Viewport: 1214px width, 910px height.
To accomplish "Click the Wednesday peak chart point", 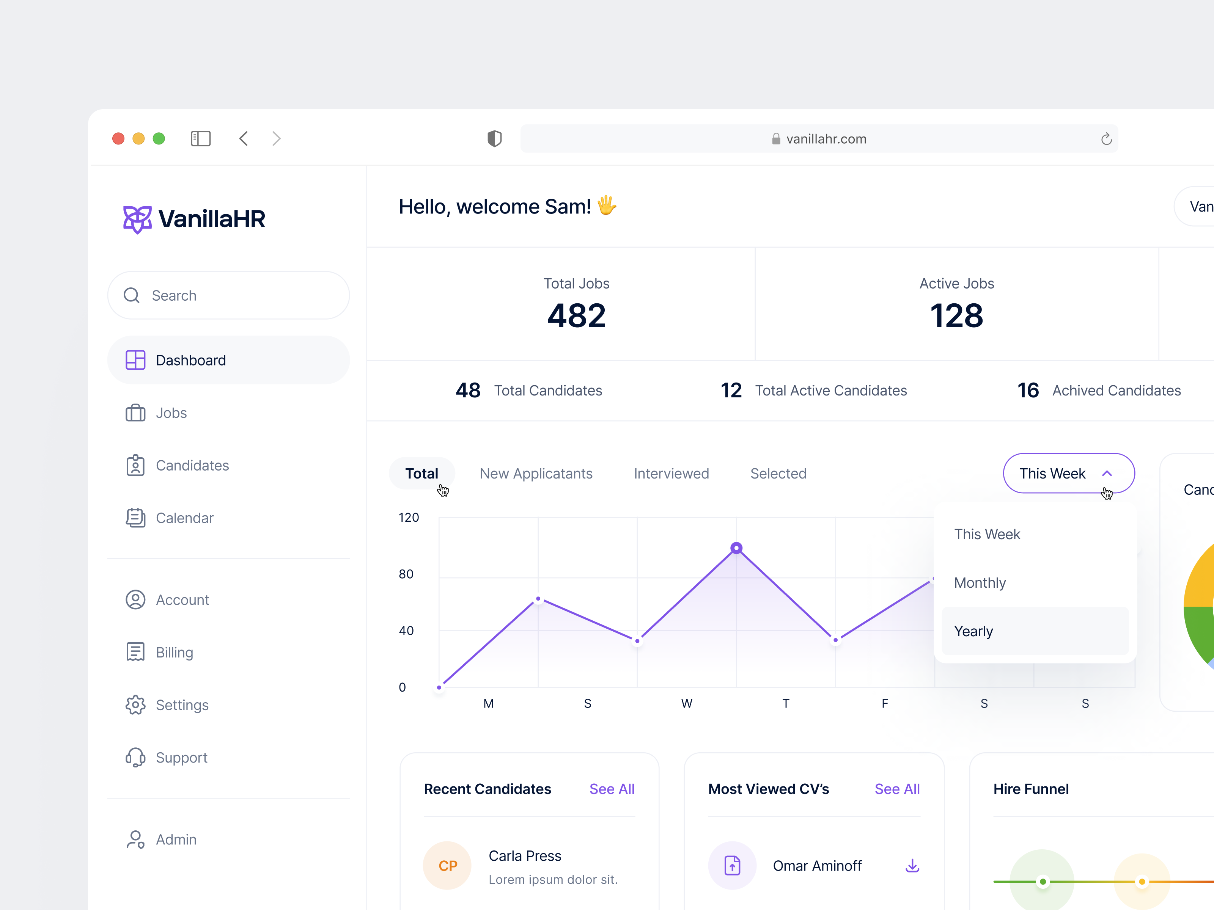I will point(736,548).
